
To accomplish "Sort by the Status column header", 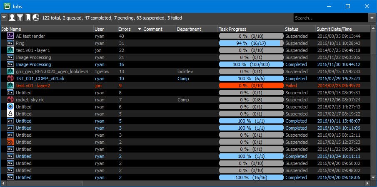I will 300,29.
